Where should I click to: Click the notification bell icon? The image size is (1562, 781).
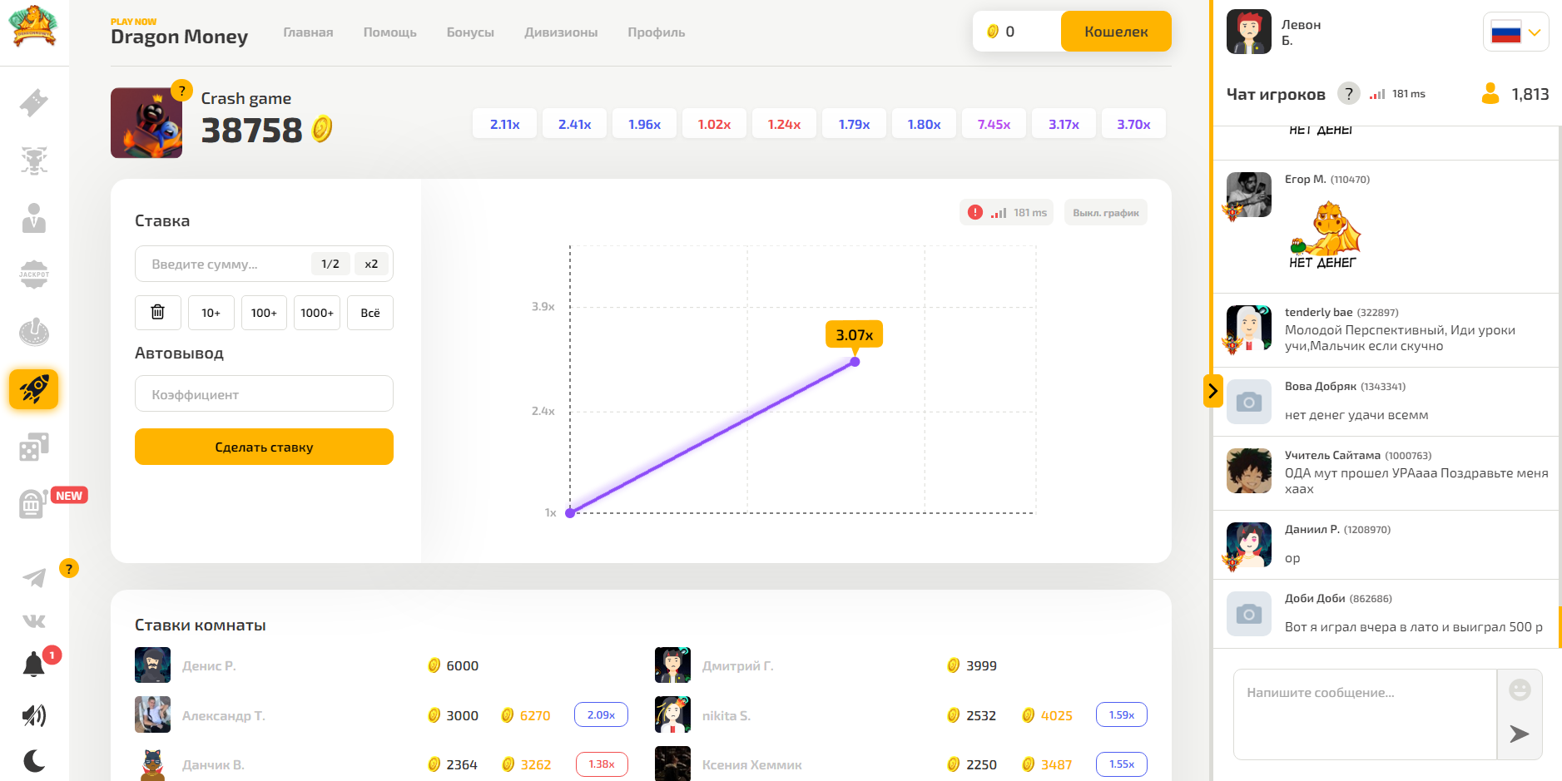pos(34,665)
